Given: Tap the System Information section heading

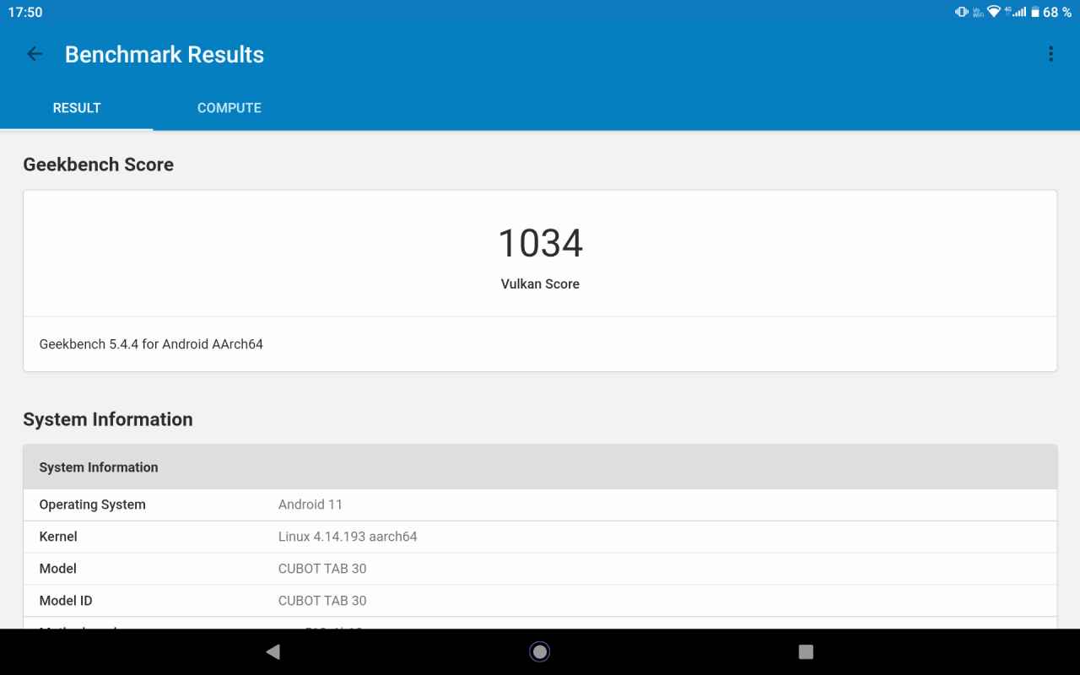Looking at the screenshot, I should (108, 419).
